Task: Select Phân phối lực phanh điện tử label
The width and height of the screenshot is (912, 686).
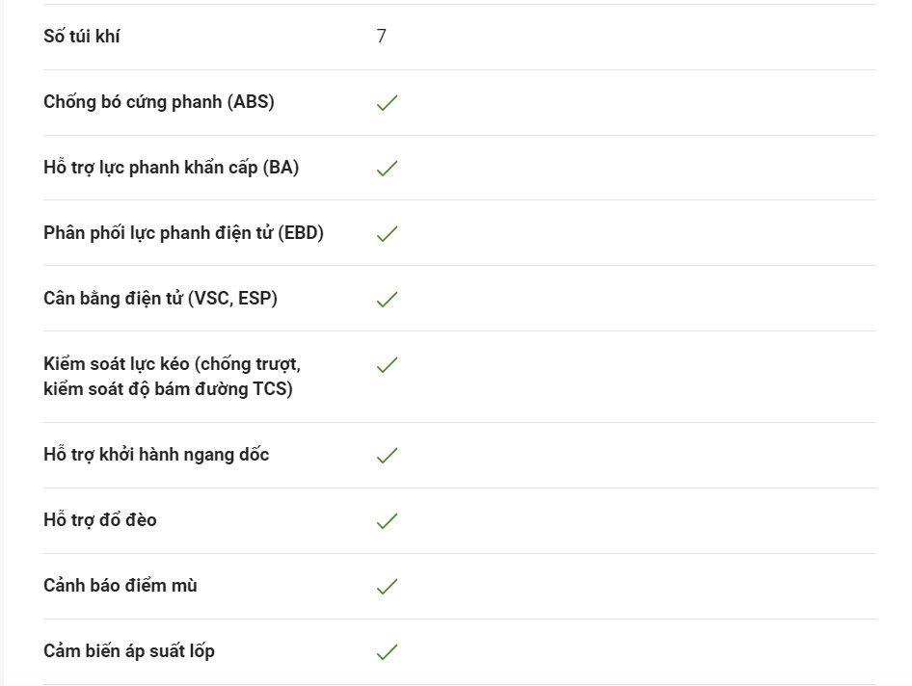Action: [158, 233]
